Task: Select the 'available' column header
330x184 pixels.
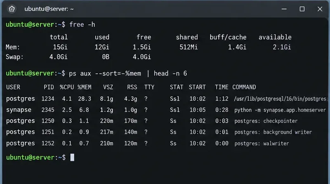Action: 275,37
